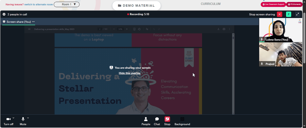Click Lubna Sana (You) video thumbnail
306x128 pixels.
(x=280, y=30)
